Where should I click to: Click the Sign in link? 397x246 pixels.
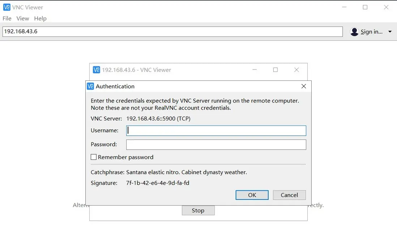[x=371, y=31]
